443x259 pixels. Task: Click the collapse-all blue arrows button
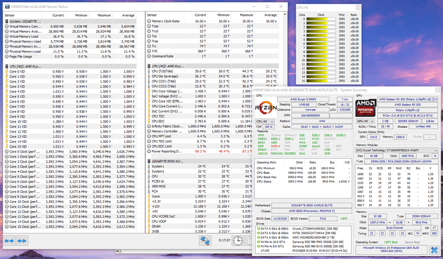point(22,241)
